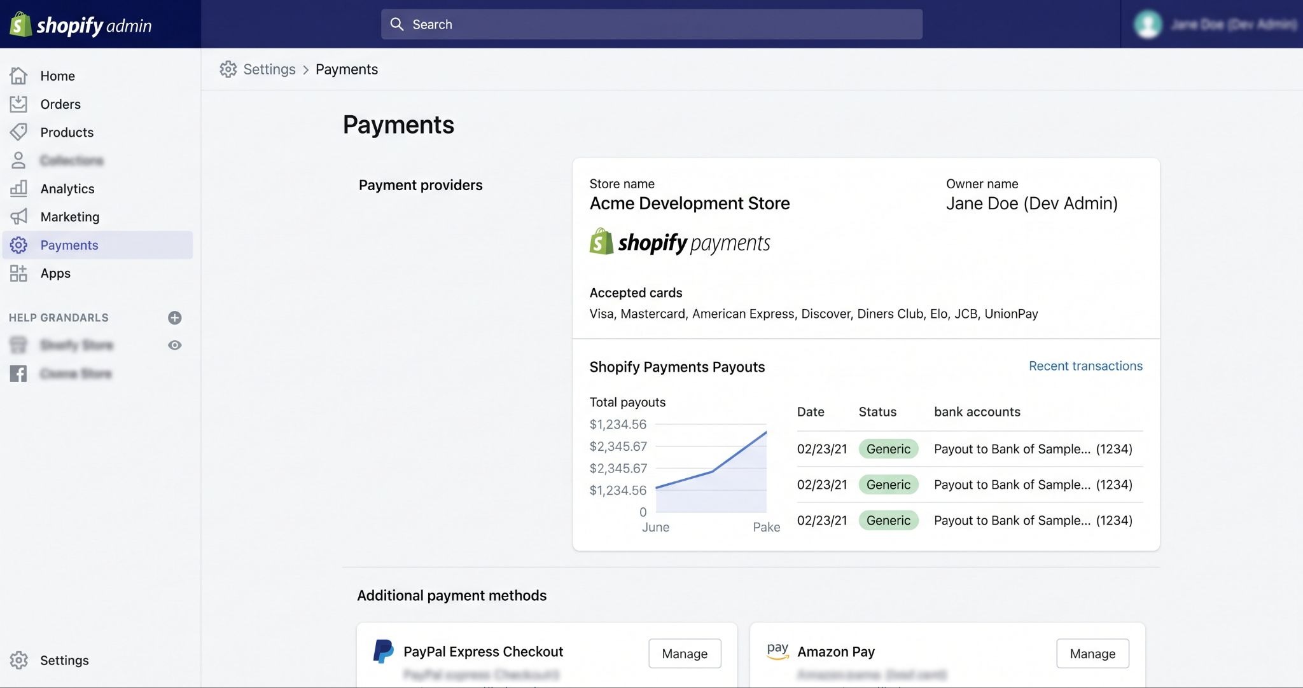Click the bank accounts column header
The width and height of the screenshot is (1303, 688).
click(x=977, y=411)
